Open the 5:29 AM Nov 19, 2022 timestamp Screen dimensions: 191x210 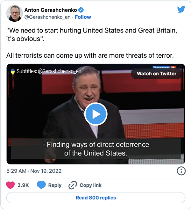34,171
